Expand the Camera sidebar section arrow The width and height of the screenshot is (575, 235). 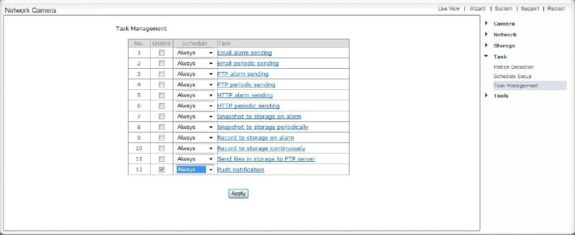point(486,23)
